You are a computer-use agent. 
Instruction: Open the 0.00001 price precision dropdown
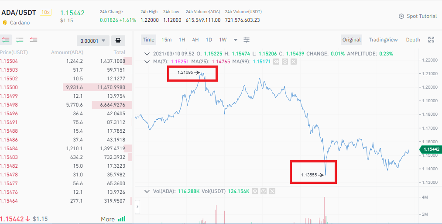[93, 41]
